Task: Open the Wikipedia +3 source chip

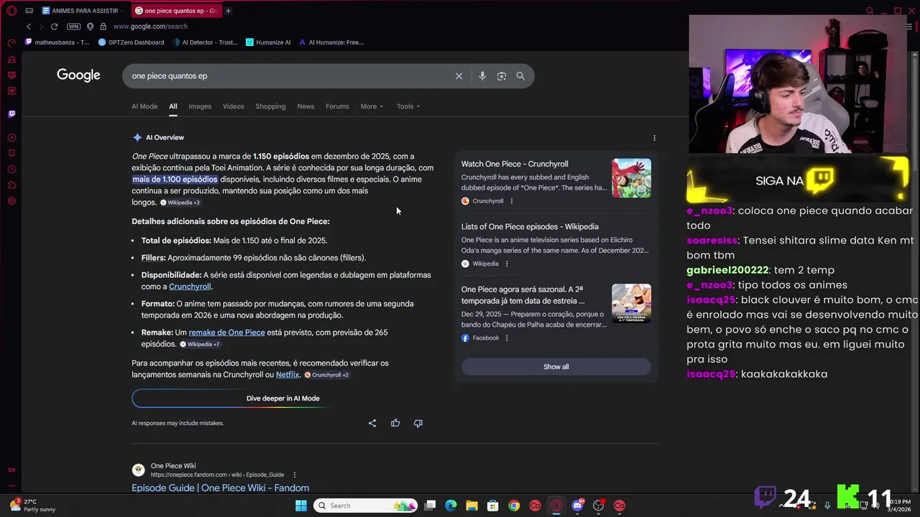Action: (180, 202)
